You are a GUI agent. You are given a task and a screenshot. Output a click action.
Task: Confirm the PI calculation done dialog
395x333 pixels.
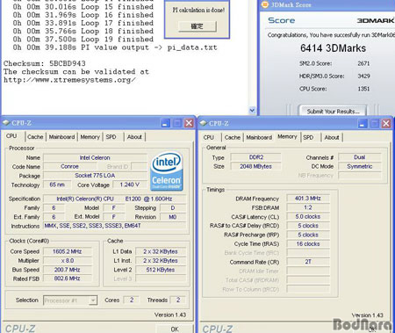click(197, 26)
